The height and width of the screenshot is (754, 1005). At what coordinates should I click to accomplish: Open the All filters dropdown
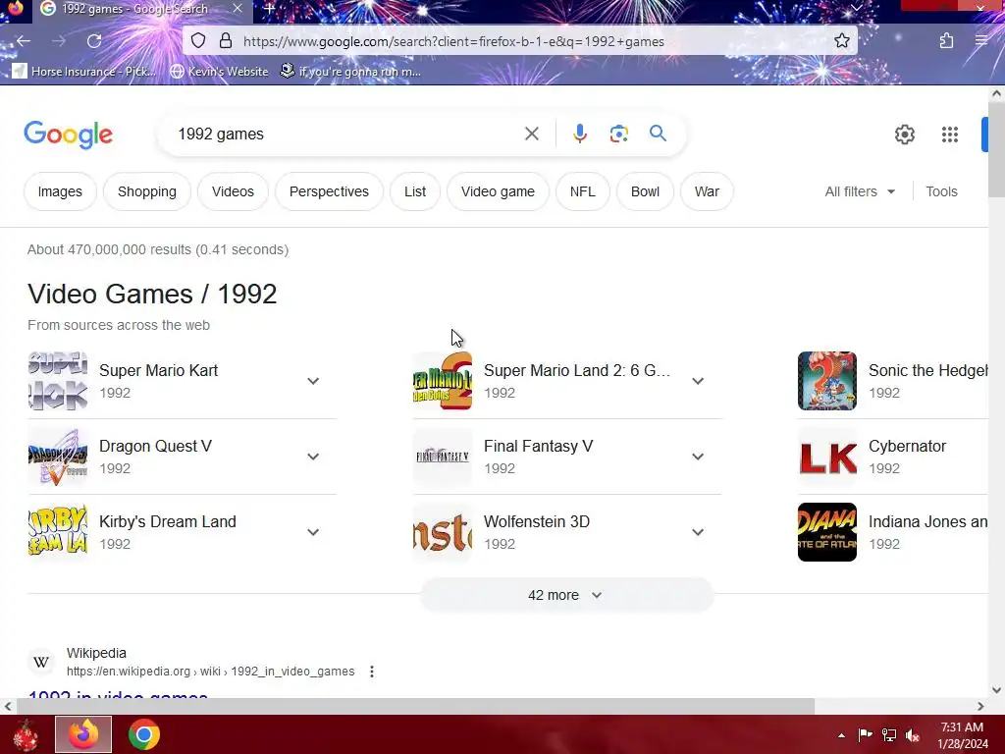click(860, 191)
